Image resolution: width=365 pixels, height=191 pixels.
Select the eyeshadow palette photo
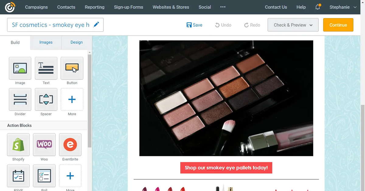(x=226, y=98)
